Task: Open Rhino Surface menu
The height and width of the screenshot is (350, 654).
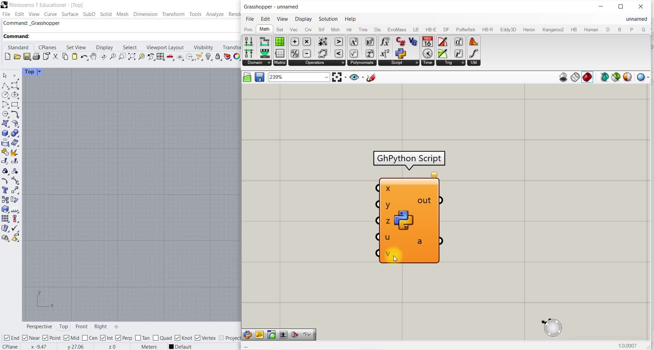Action: 70,14
